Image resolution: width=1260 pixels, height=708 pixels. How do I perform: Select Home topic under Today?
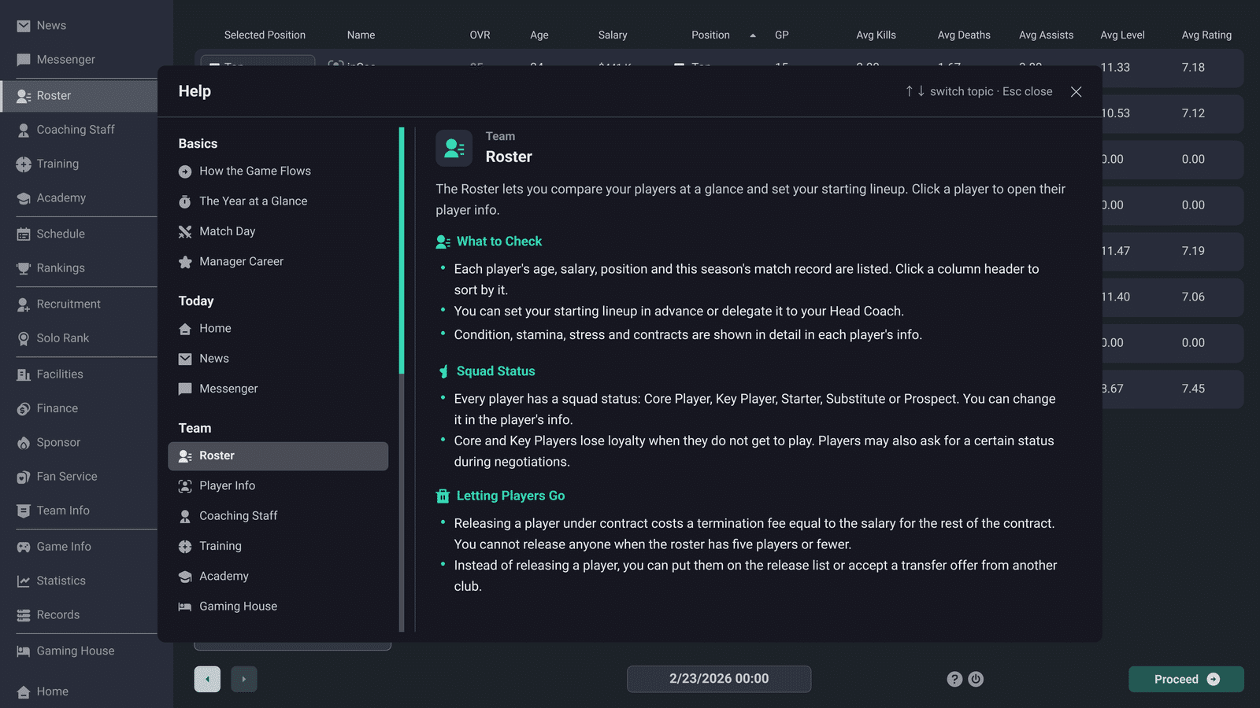tap(278, 329)
